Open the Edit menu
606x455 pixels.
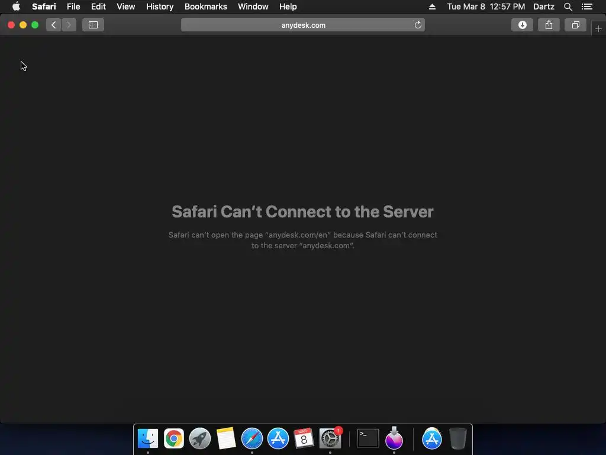point(98,7)
